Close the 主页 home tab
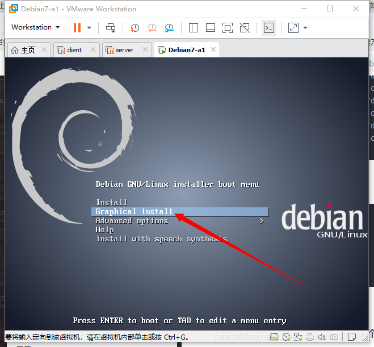The width and height of the screenshot is (374, 347). click(44, 49)
